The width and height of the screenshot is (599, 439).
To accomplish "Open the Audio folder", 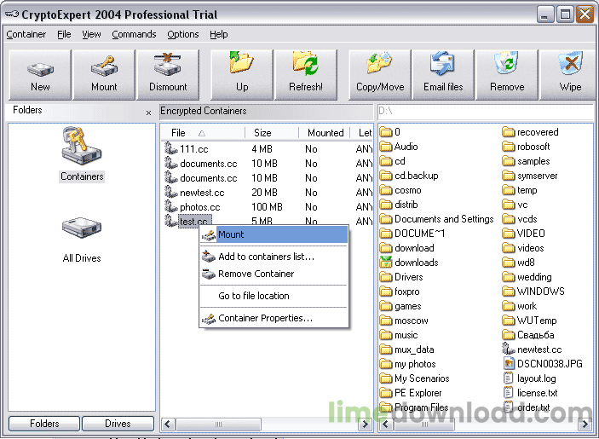I will tap(399, 147).
